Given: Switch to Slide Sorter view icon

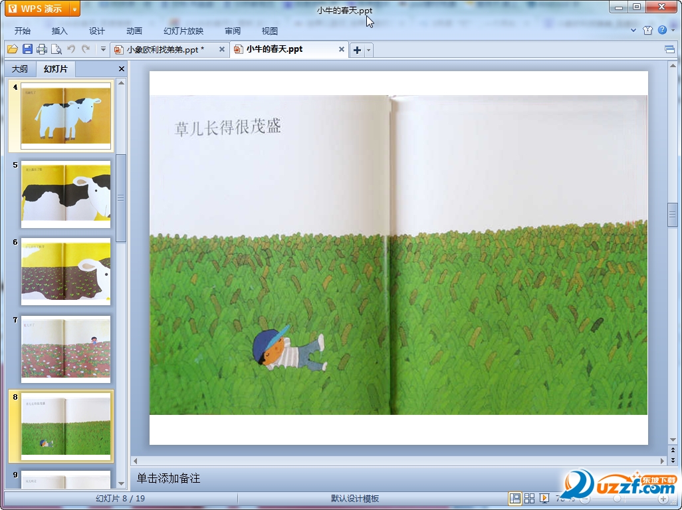Looking at the screenshot, I should tap(529, 498).
